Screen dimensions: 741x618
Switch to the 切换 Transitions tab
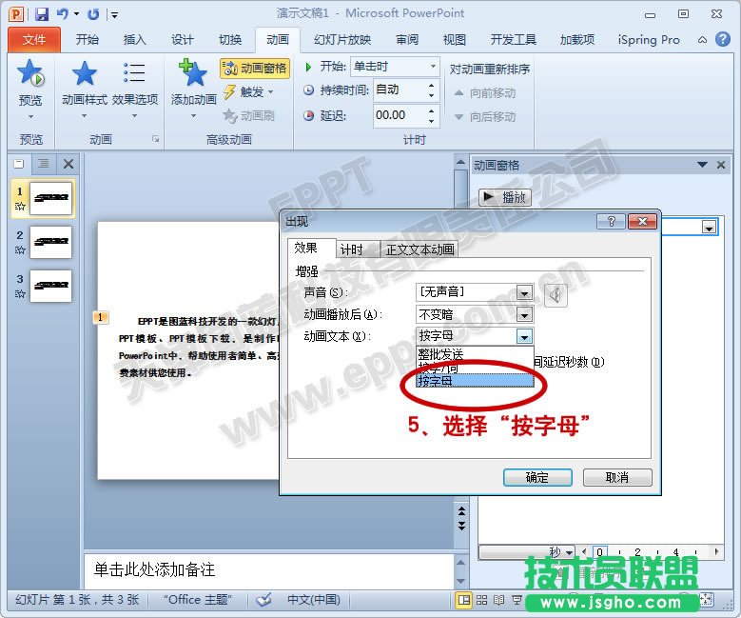[x=230, y=39]
